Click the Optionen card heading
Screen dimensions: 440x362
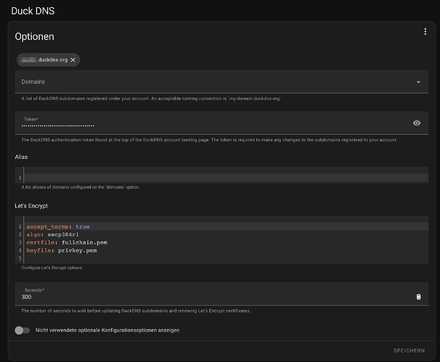[x=35, y=37]
